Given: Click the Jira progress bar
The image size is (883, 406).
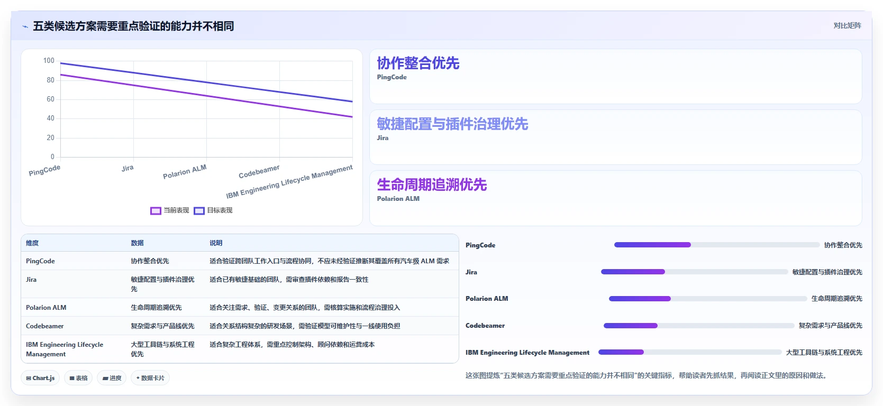Looking at the screenshot, I should (695, 272).
